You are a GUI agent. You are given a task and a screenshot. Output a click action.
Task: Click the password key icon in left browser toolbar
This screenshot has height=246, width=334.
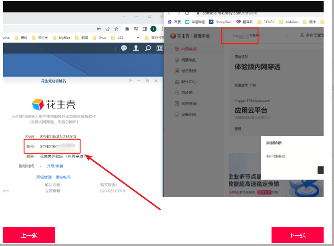99,29
